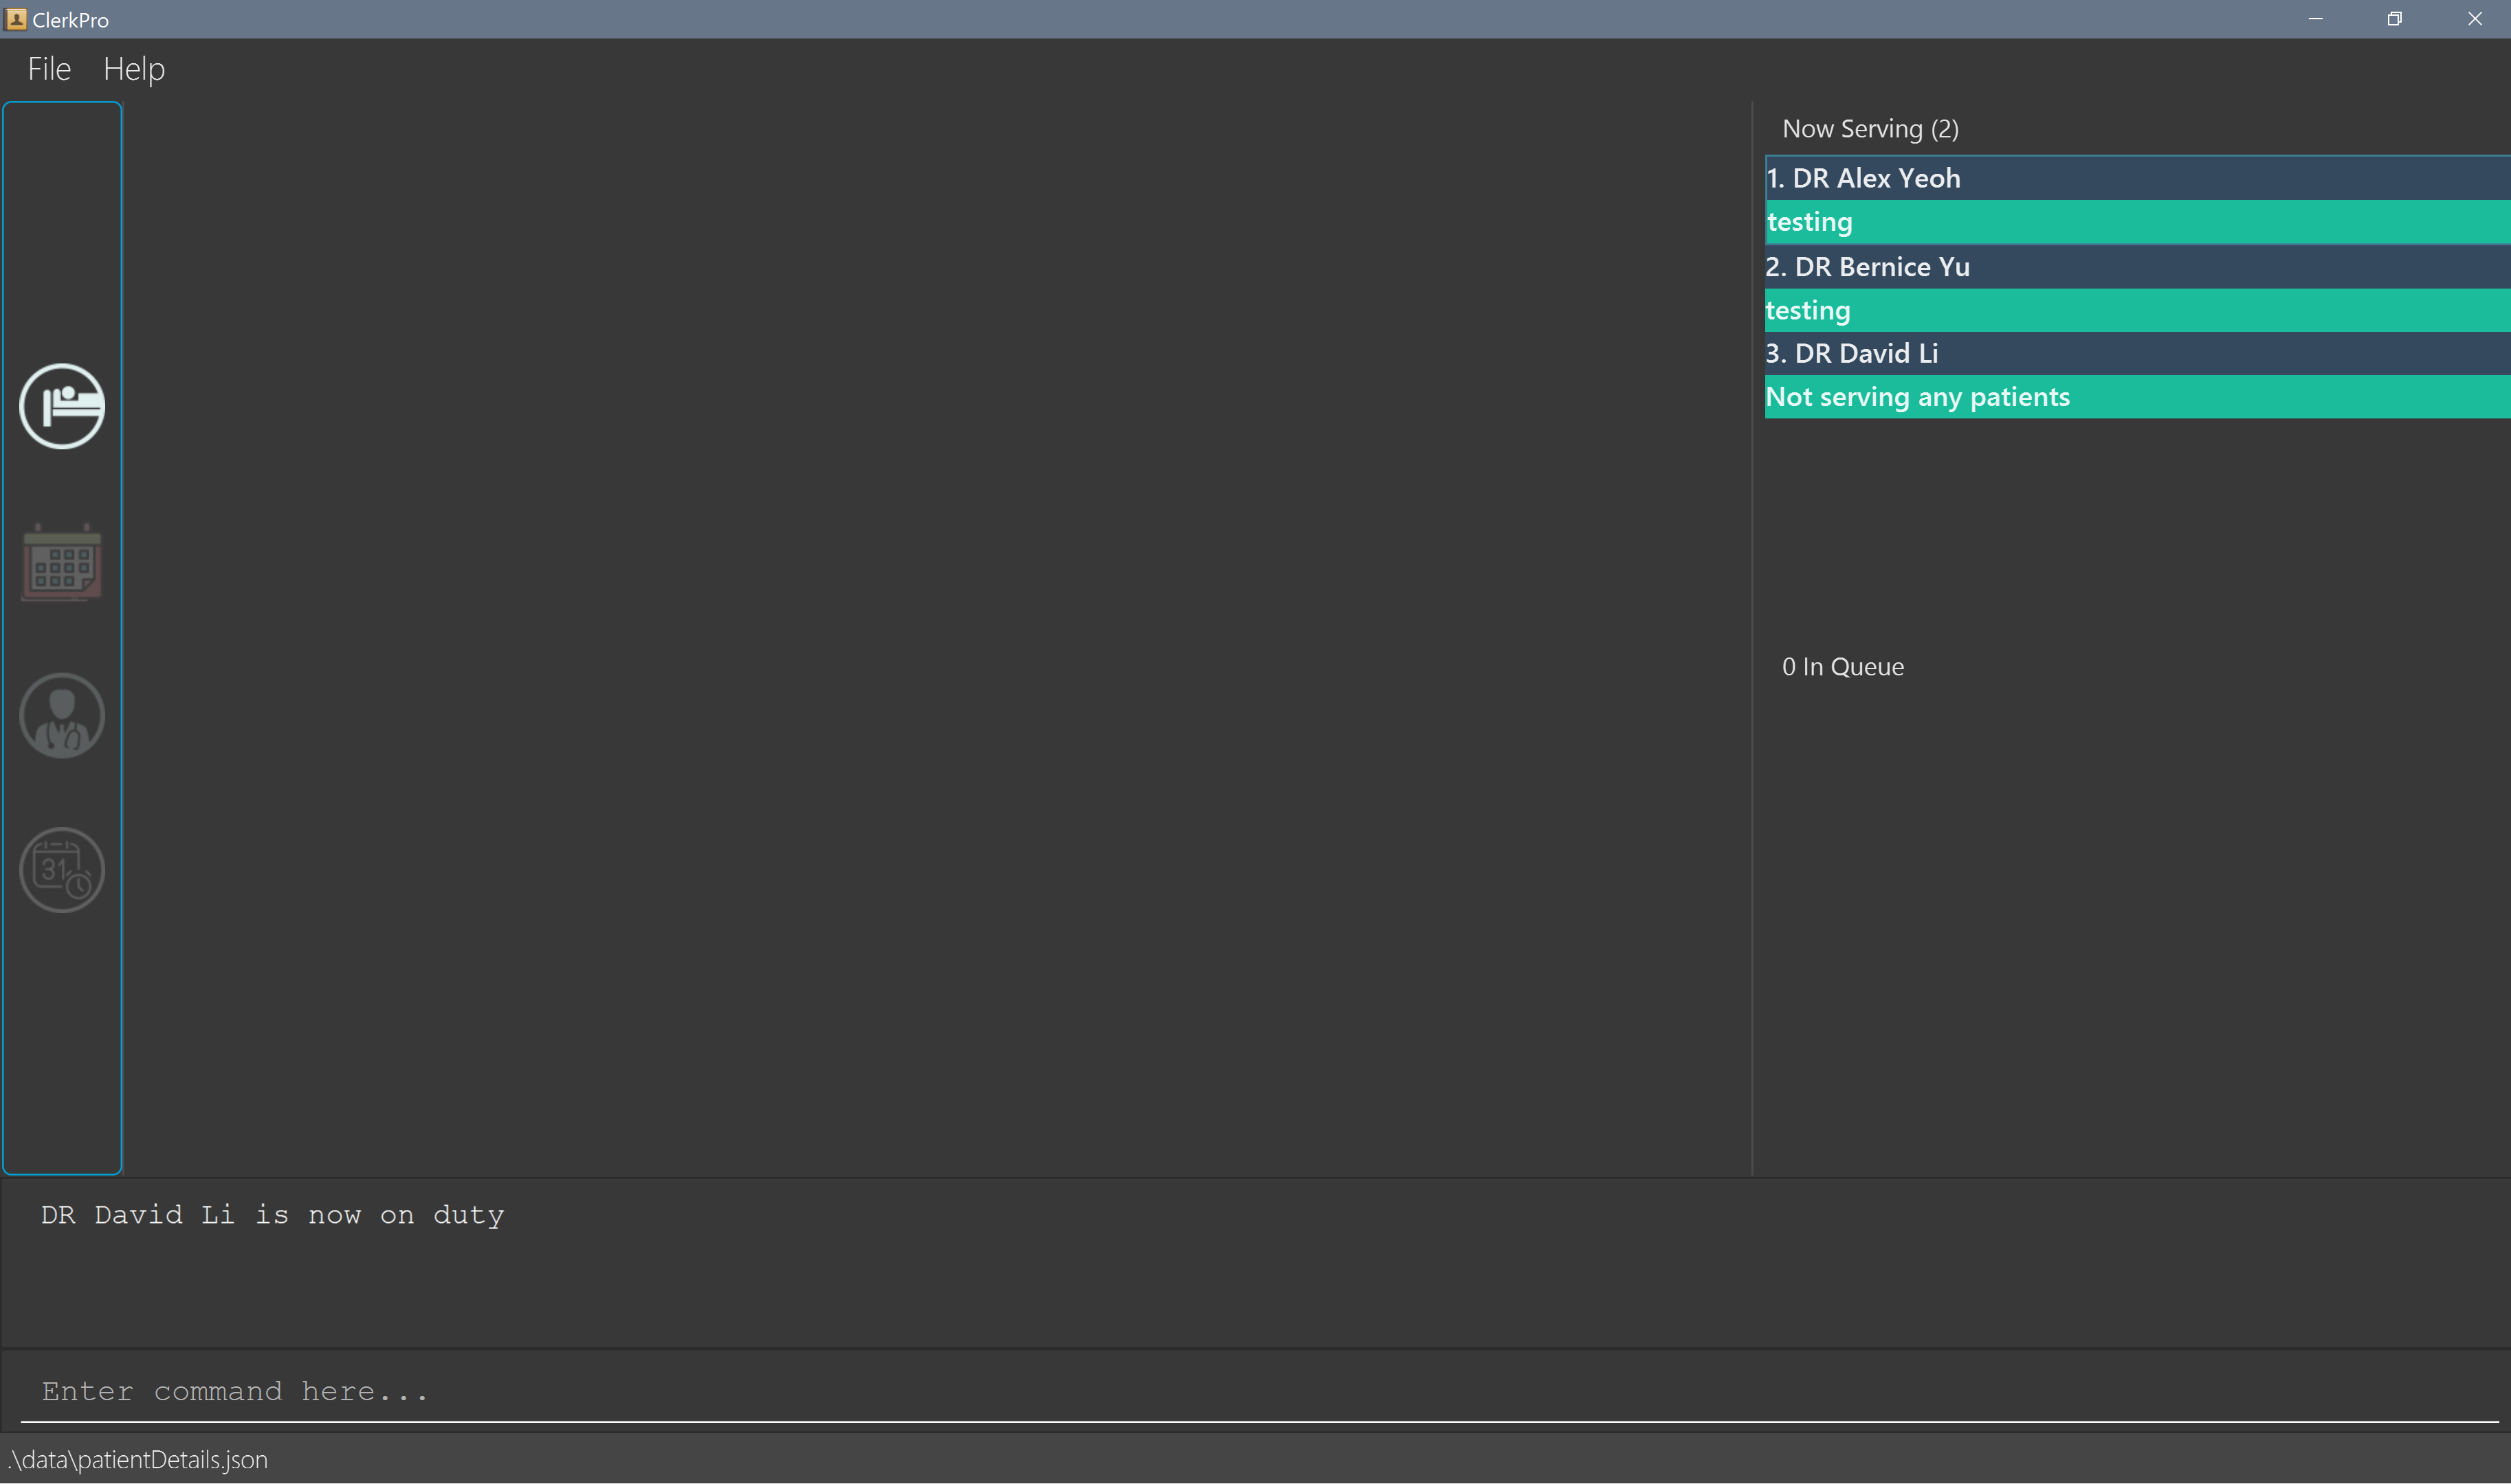The width and height of the screenshot is (2511, 1484).
Task: Open the doctor profile sidebar icon
Action: coord(62,715)
